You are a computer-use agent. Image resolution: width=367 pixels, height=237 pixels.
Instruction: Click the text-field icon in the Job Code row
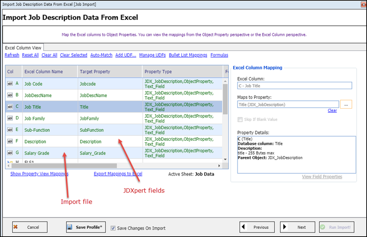click(10, 84)
